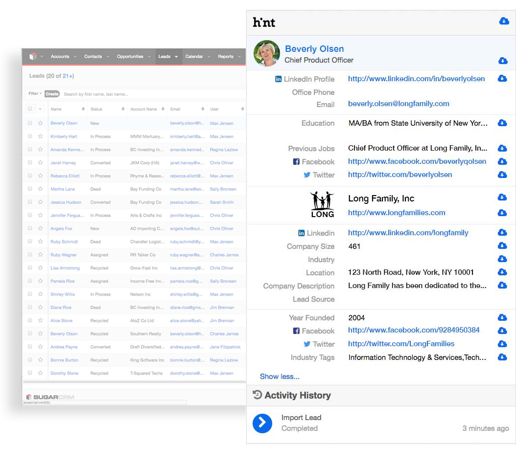Import company Facebook URL cloud icon
This screenshot has height=467, width=516.
502,331
